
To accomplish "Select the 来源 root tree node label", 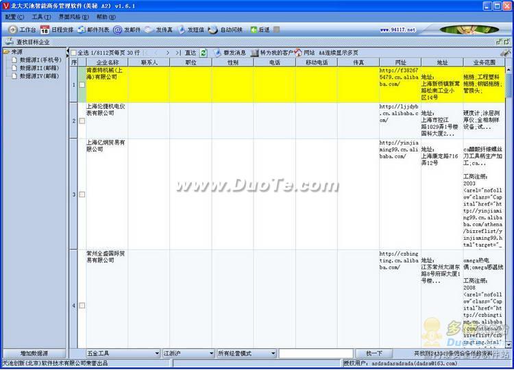I will tap(16, 52).
